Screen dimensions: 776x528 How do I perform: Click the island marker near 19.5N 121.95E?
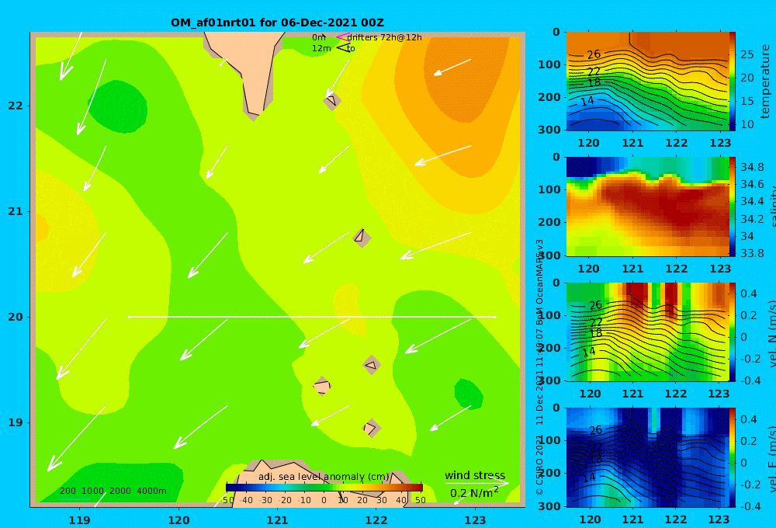(372, 365)
